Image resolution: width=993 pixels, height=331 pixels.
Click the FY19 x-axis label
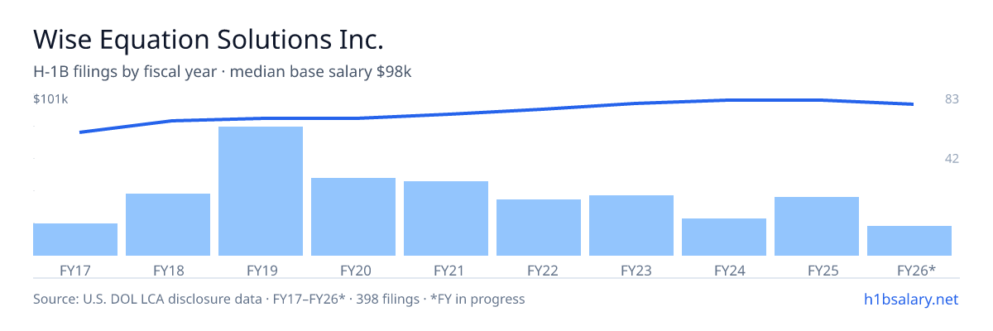[x=261, y=270]
